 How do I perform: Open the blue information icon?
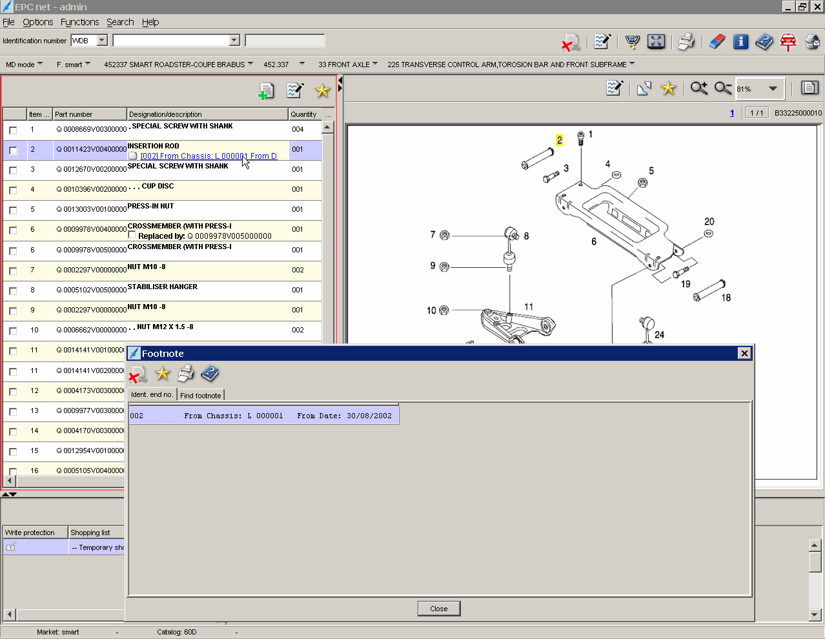coord(740,41)
